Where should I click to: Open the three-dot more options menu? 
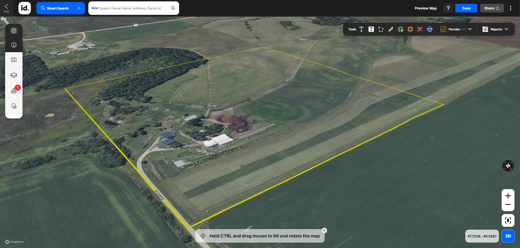[511, 8]
